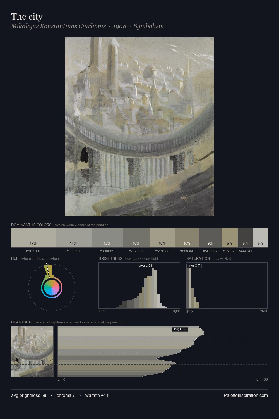Click the #8B8B85 12% color swatch
The image size is (279, 419).
[107, 238]
